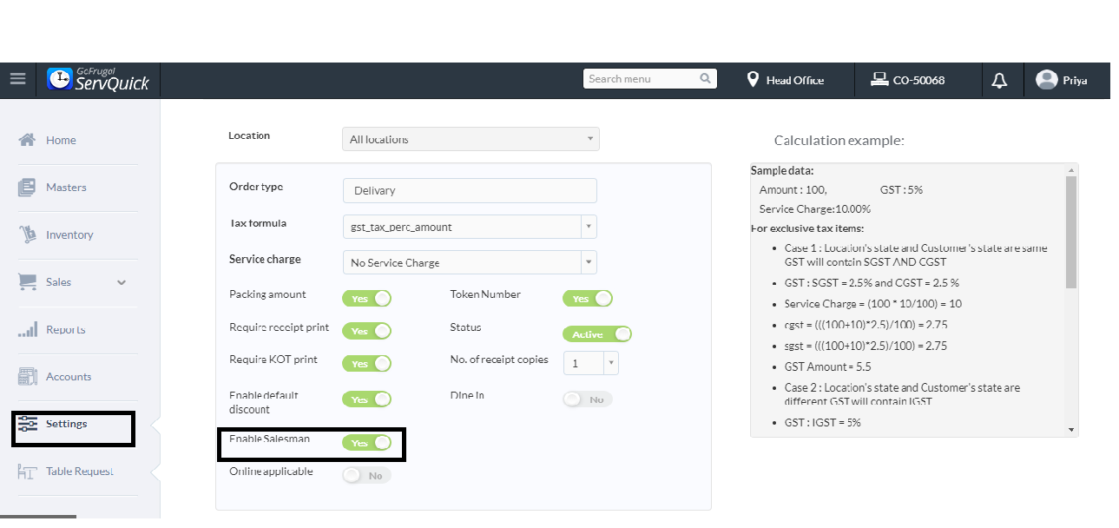1119x528 pixels.
Task: Turn on Online applicable switch
Action: point(366,476)
